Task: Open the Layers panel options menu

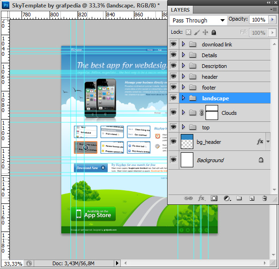Action: 273,10
